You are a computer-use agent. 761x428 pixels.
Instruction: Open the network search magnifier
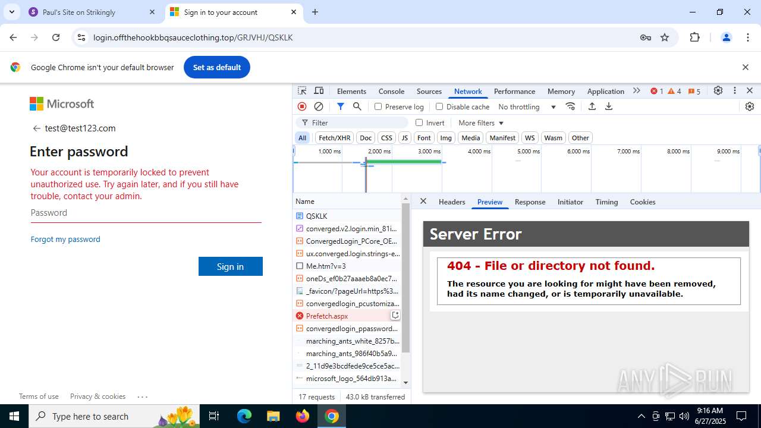[x=357, y=106]
